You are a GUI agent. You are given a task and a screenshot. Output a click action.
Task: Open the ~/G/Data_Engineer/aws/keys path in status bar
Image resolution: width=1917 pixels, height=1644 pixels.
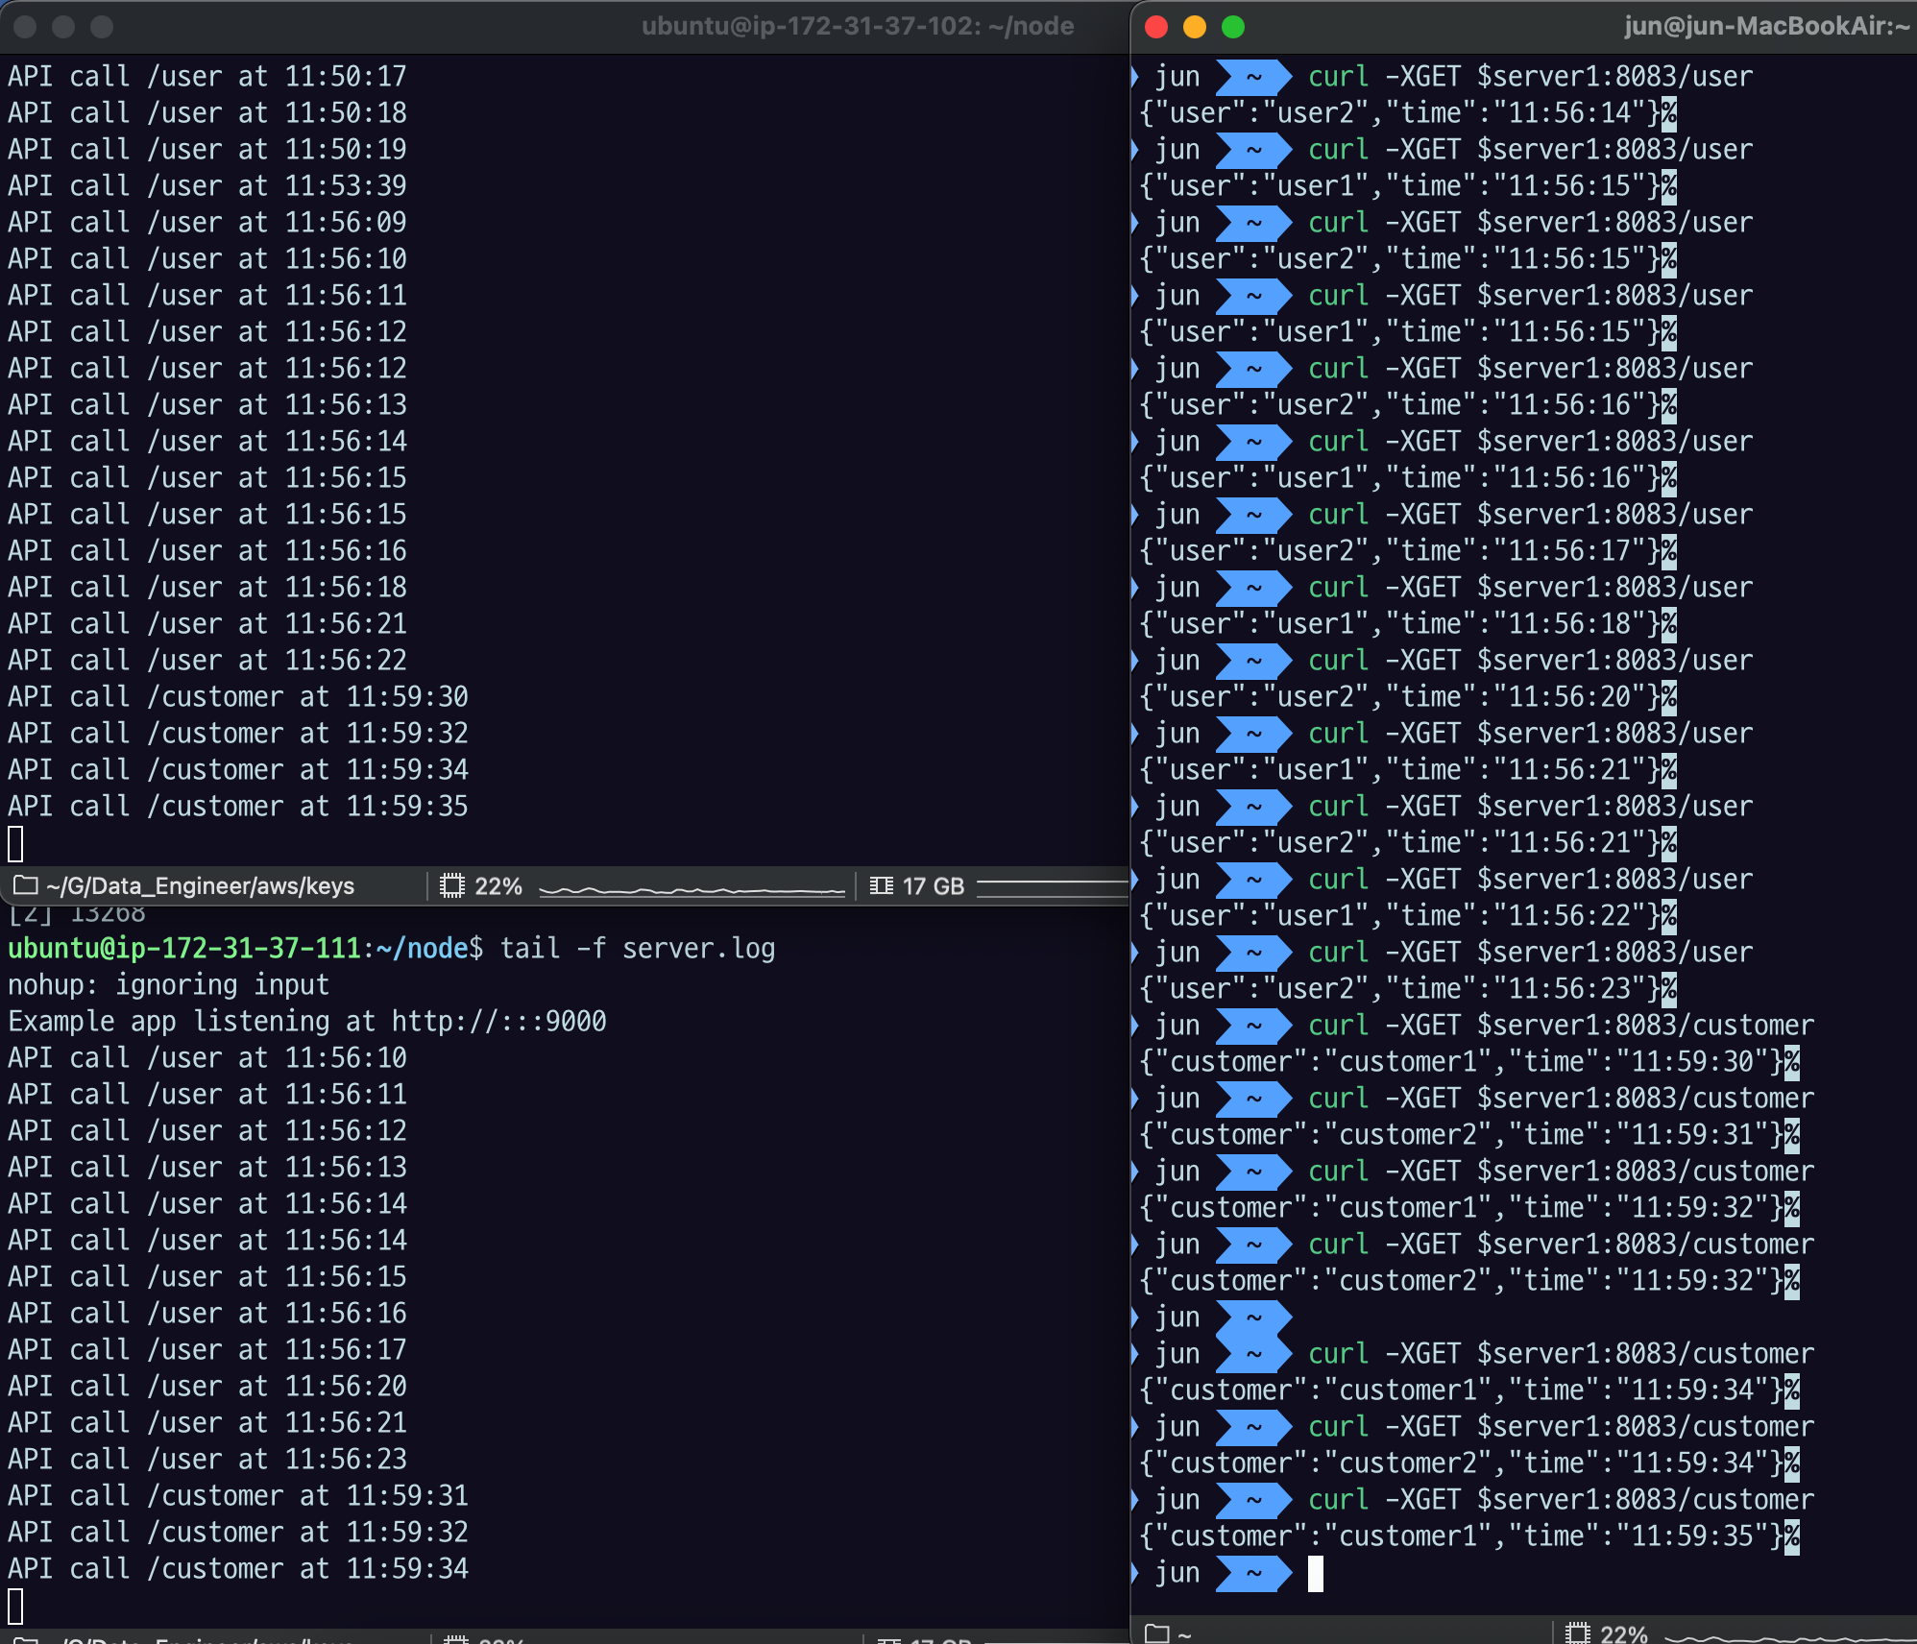coord(198,885)
